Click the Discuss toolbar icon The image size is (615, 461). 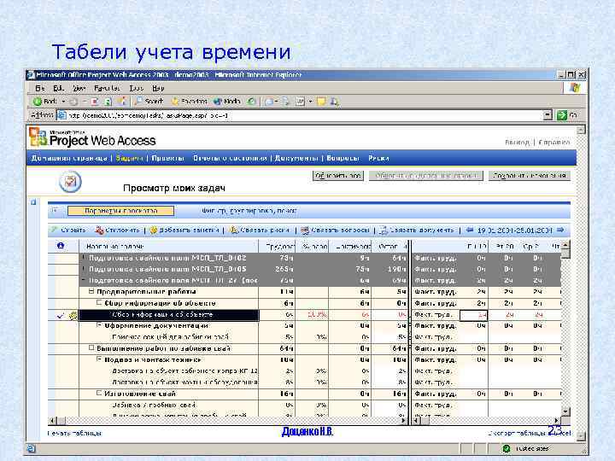coord(321,102)
